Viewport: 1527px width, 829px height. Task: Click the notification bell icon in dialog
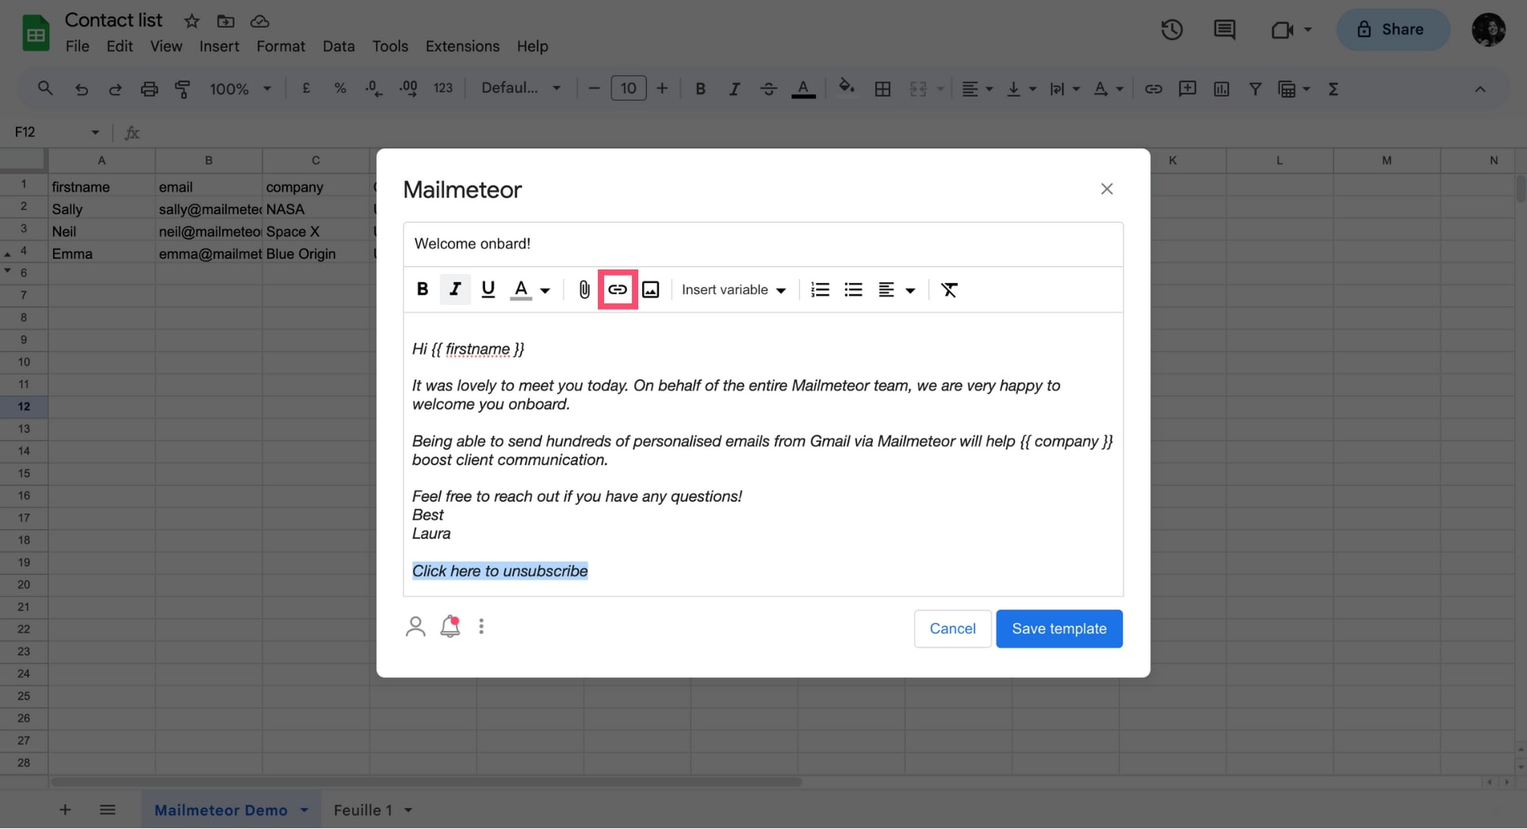(x=450, y=627)
